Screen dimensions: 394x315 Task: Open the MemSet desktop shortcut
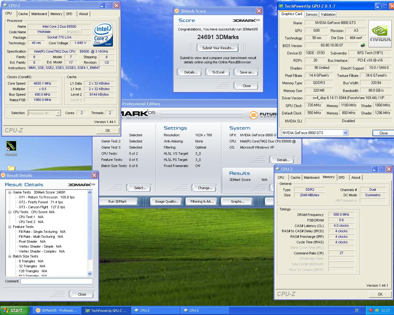pyautogui.click(x=11, y=149)
